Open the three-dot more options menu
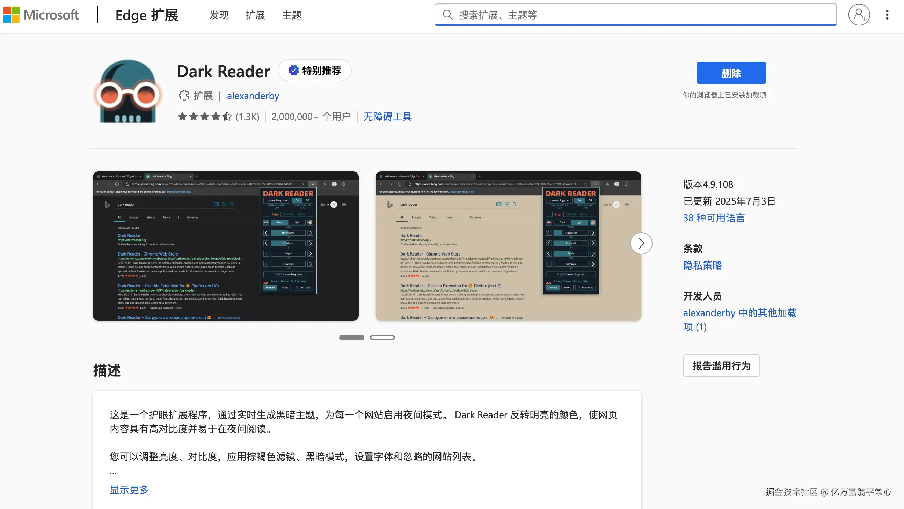 tap(887, 15)
